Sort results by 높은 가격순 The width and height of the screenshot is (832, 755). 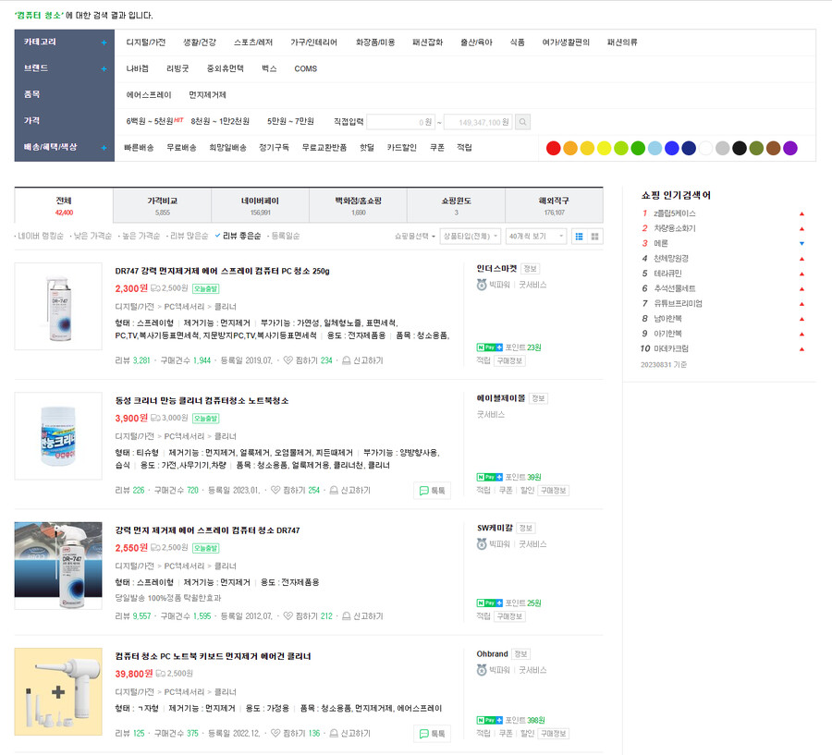click(x=141, y=236)
